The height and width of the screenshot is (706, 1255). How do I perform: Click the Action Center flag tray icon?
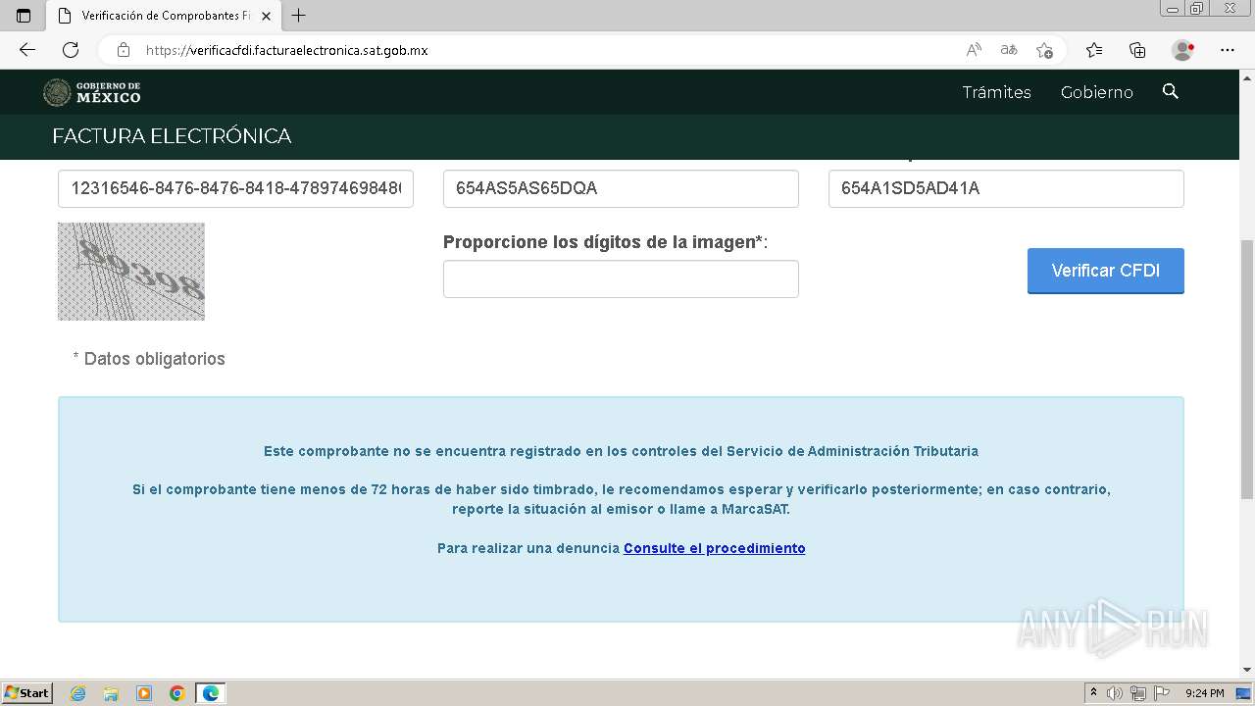click(1162, 693)
